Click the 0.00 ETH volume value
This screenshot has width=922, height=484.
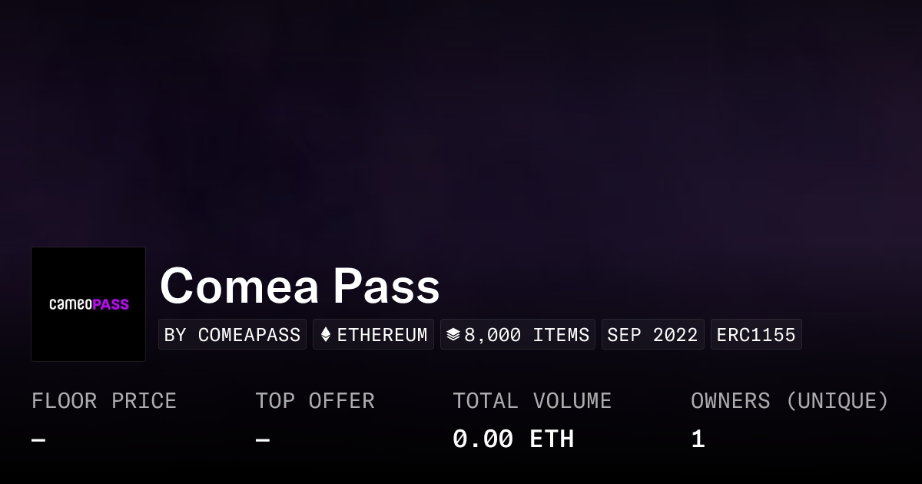point(512,439)
